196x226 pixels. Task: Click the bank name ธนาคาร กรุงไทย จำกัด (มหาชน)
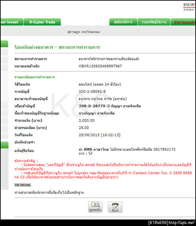pyautogui.click(x=103, y=99)
